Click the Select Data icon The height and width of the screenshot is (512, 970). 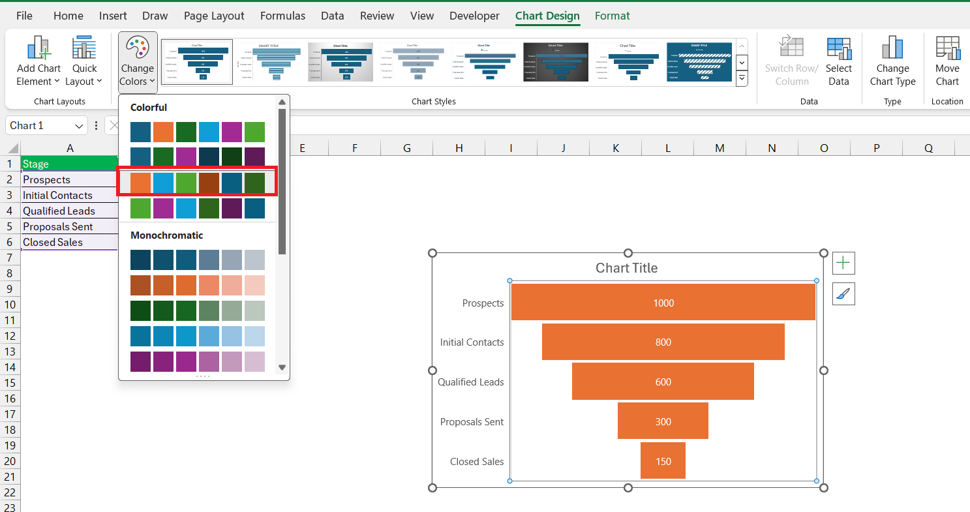[838, 61]
